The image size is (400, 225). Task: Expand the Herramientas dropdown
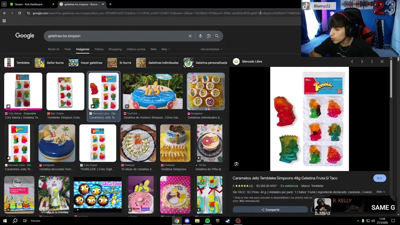[x=212, y=49]
